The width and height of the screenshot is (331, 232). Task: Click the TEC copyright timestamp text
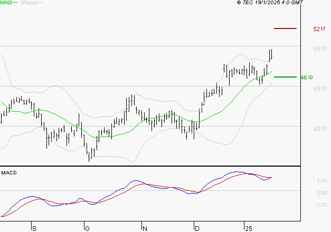click(x=270, y=2)
